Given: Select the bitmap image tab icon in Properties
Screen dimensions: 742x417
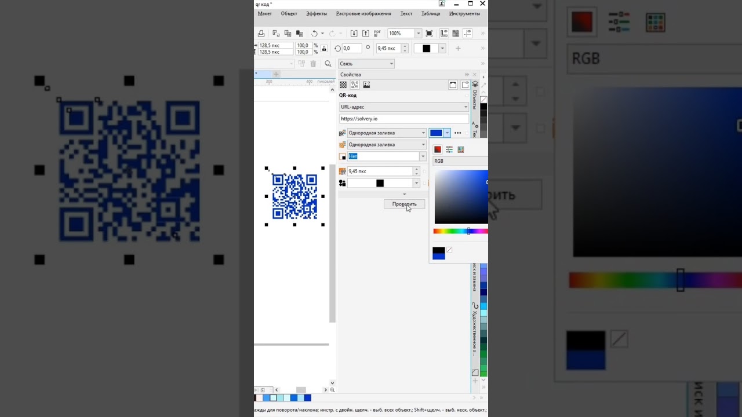Looking at the screenshot, I should pyautogui.click(x=366, y=85).
